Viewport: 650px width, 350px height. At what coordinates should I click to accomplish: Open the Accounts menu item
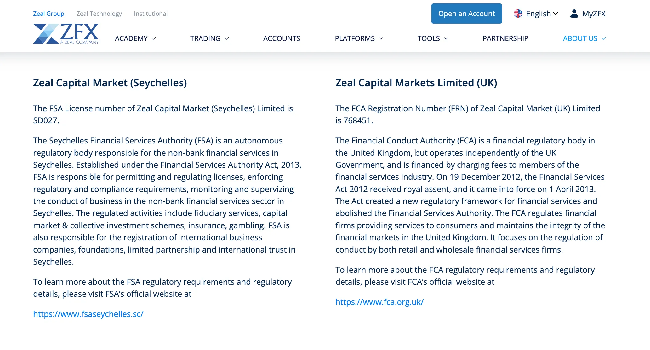(282, 38)
